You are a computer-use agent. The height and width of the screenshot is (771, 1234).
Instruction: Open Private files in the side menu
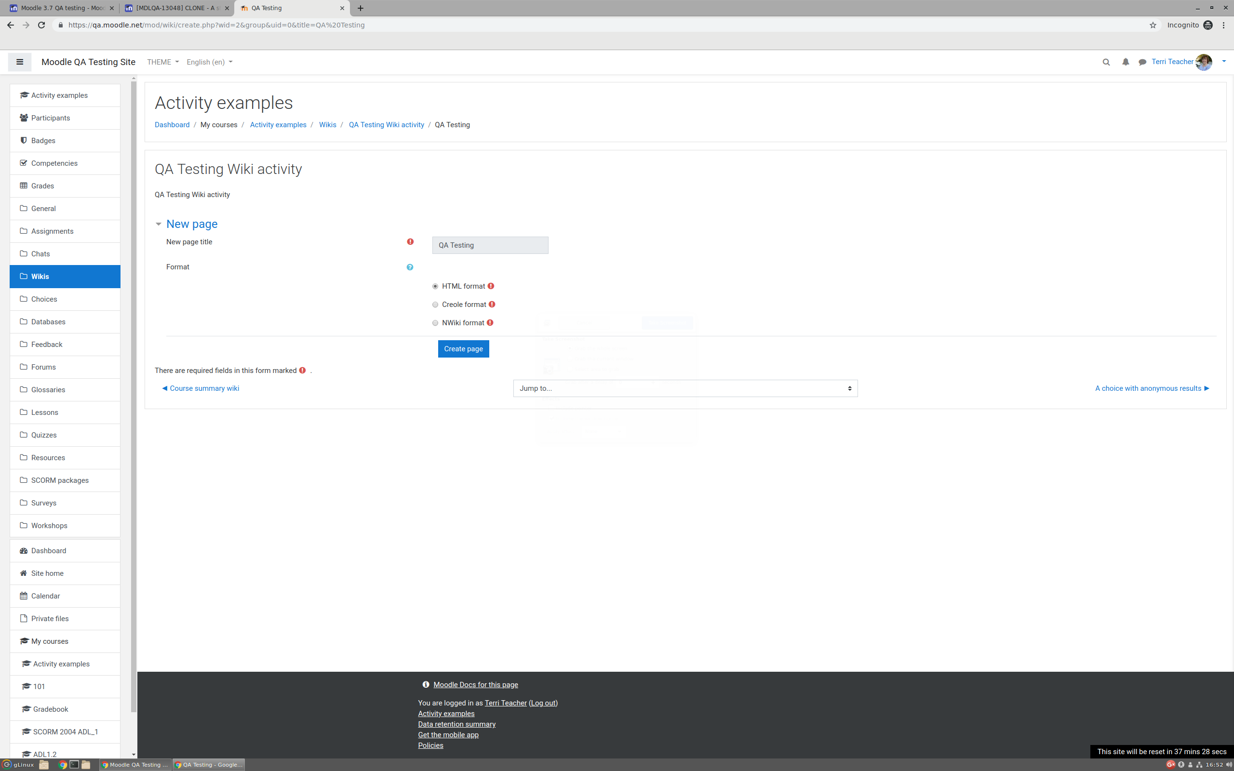(x=65, y=619)
